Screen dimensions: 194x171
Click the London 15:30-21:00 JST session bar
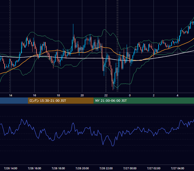tap(60, 101)
